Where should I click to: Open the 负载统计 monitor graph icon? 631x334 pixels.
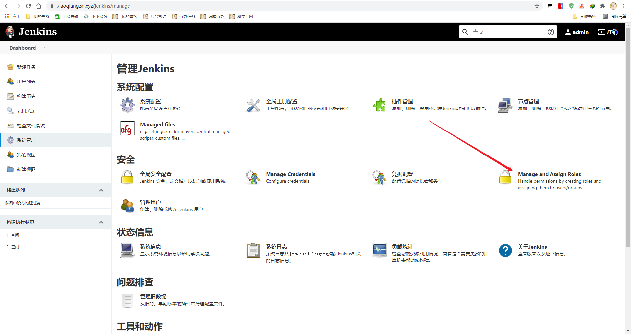tap(379, 251)
